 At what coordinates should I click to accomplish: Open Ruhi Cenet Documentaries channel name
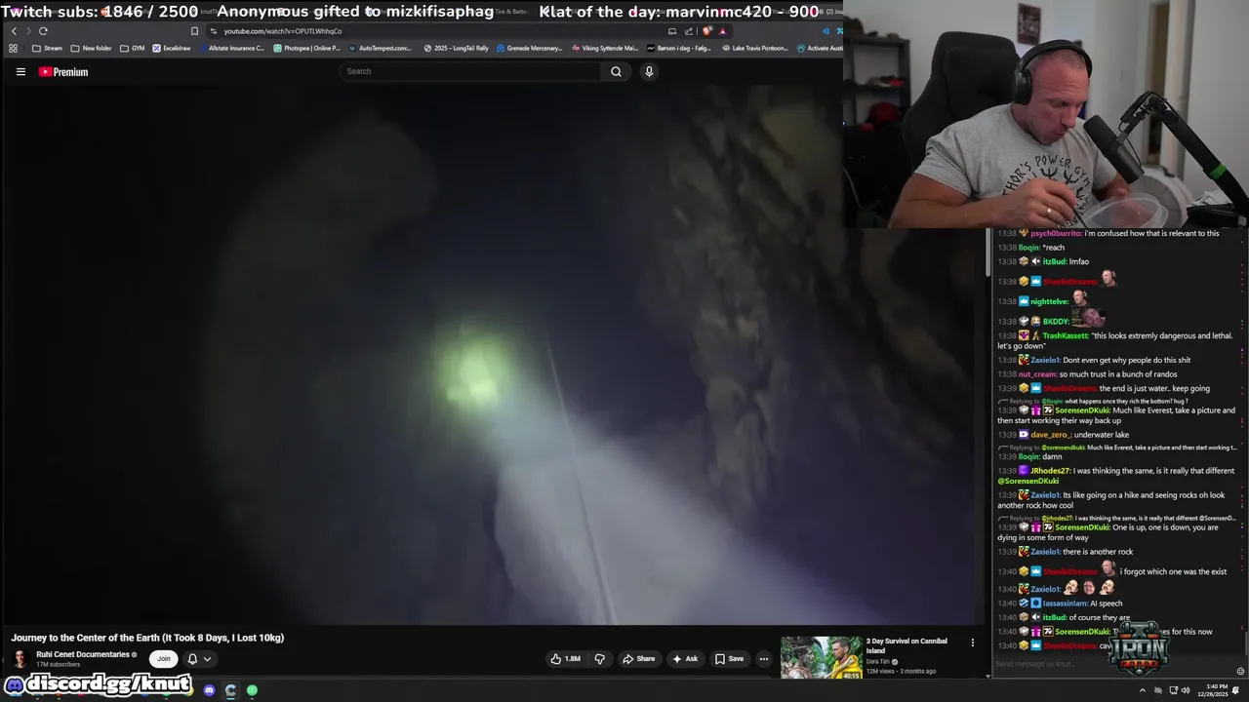tap(83, 654)
